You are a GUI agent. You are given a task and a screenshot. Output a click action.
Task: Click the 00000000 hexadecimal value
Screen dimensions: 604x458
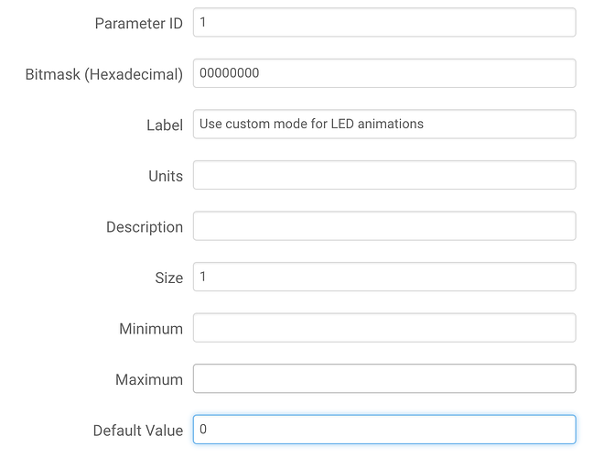(x=229, y=73)
